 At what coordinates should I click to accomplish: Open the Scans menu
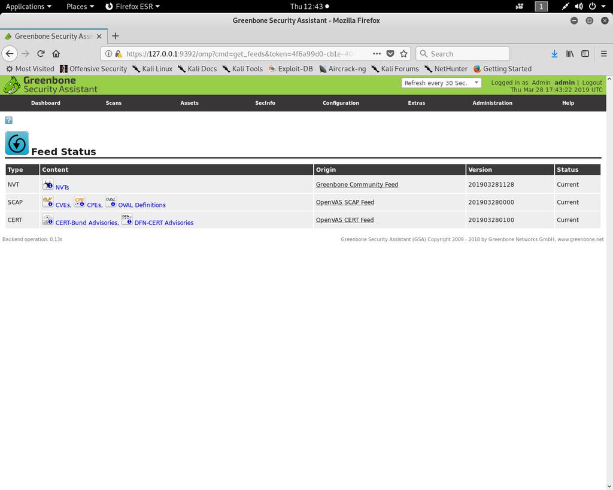pyautogui.click(x=114, y=103)
